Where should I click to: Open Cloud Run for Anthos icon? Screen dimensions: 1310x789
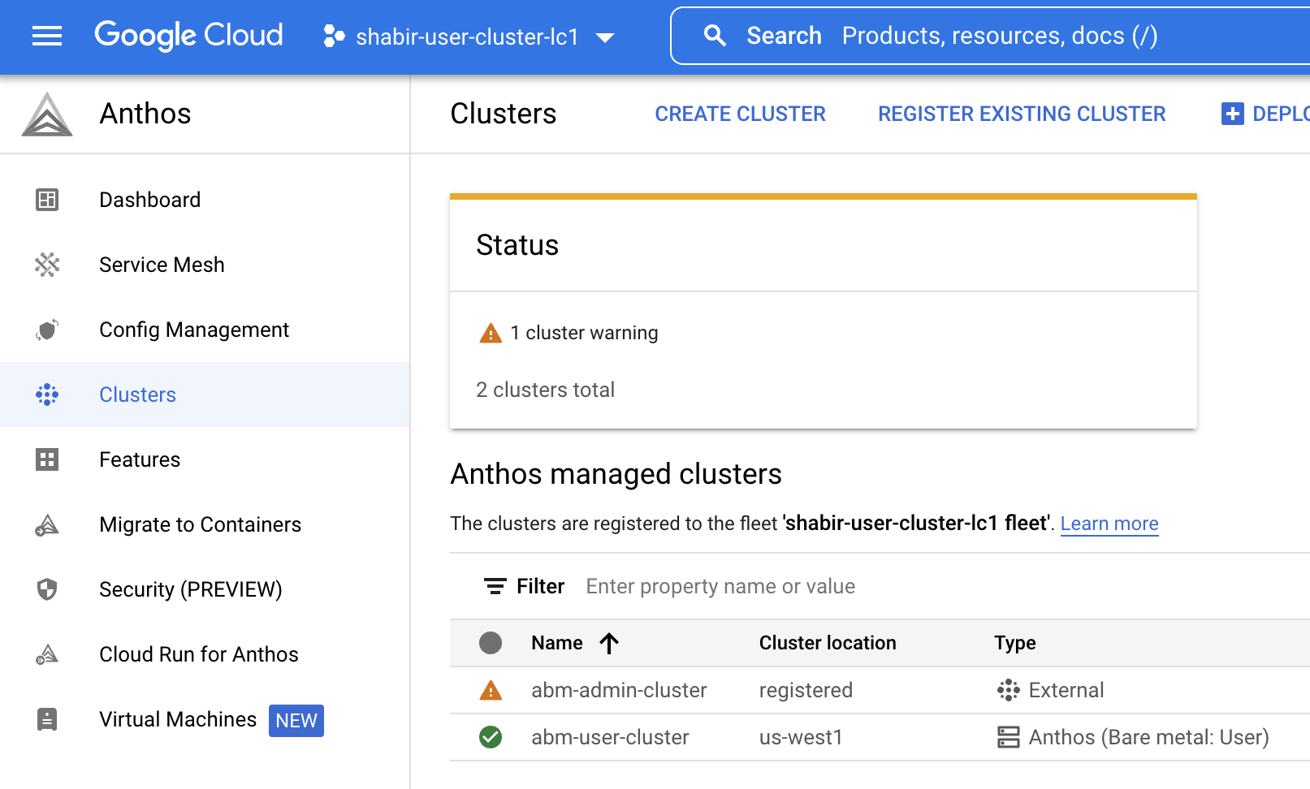click(x=46, y=653)
